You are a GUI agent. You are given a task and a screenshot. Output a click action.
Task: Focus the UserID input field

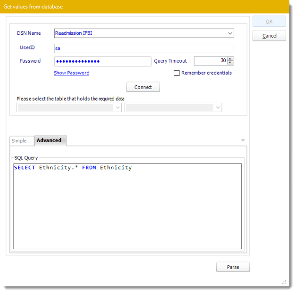pyautogui.click(x=144, y=49)
